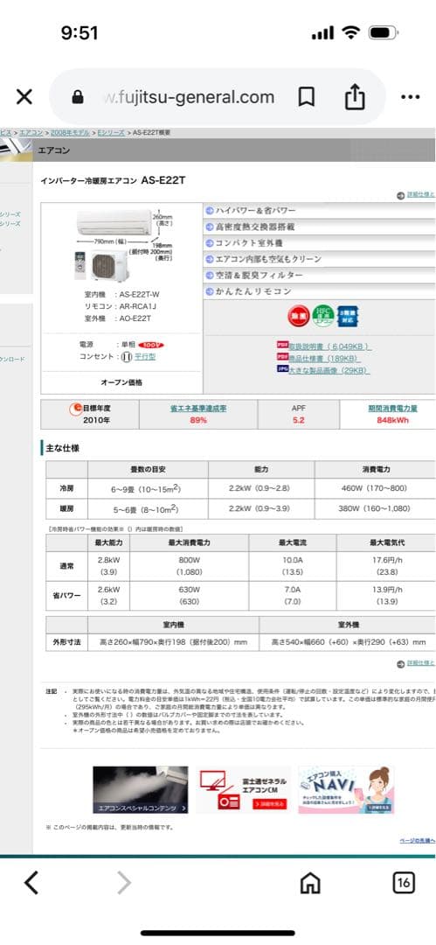Go to browser home icon

point(310,884)
